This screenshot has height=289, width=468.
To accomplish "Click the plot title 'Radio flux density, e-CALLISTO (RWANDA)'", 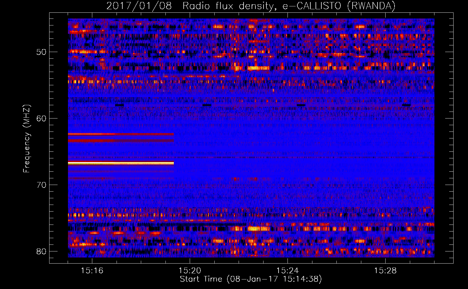I will (x=289, y=6).
